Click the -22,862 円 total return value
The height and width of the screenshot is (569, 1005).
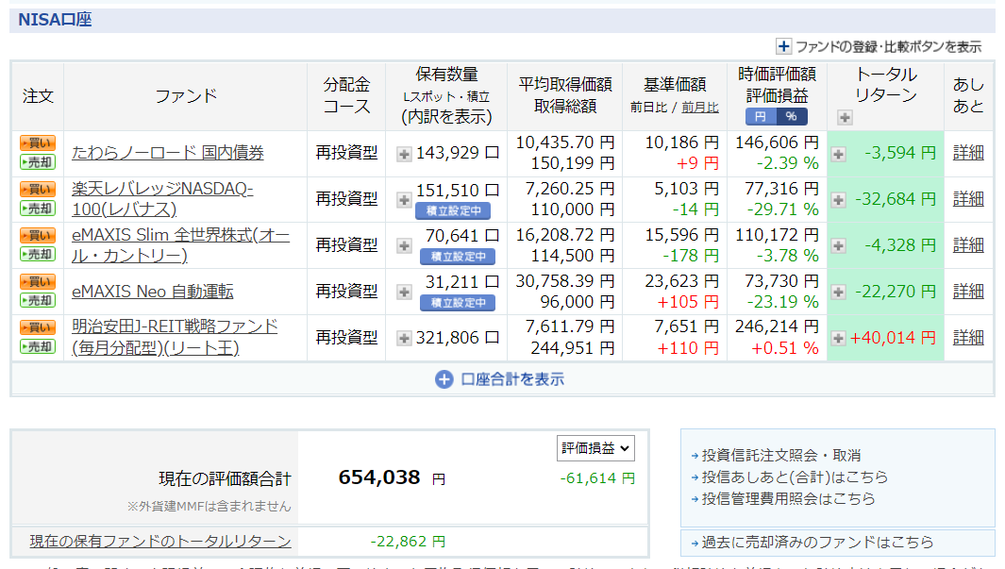(x=408, y=542)
